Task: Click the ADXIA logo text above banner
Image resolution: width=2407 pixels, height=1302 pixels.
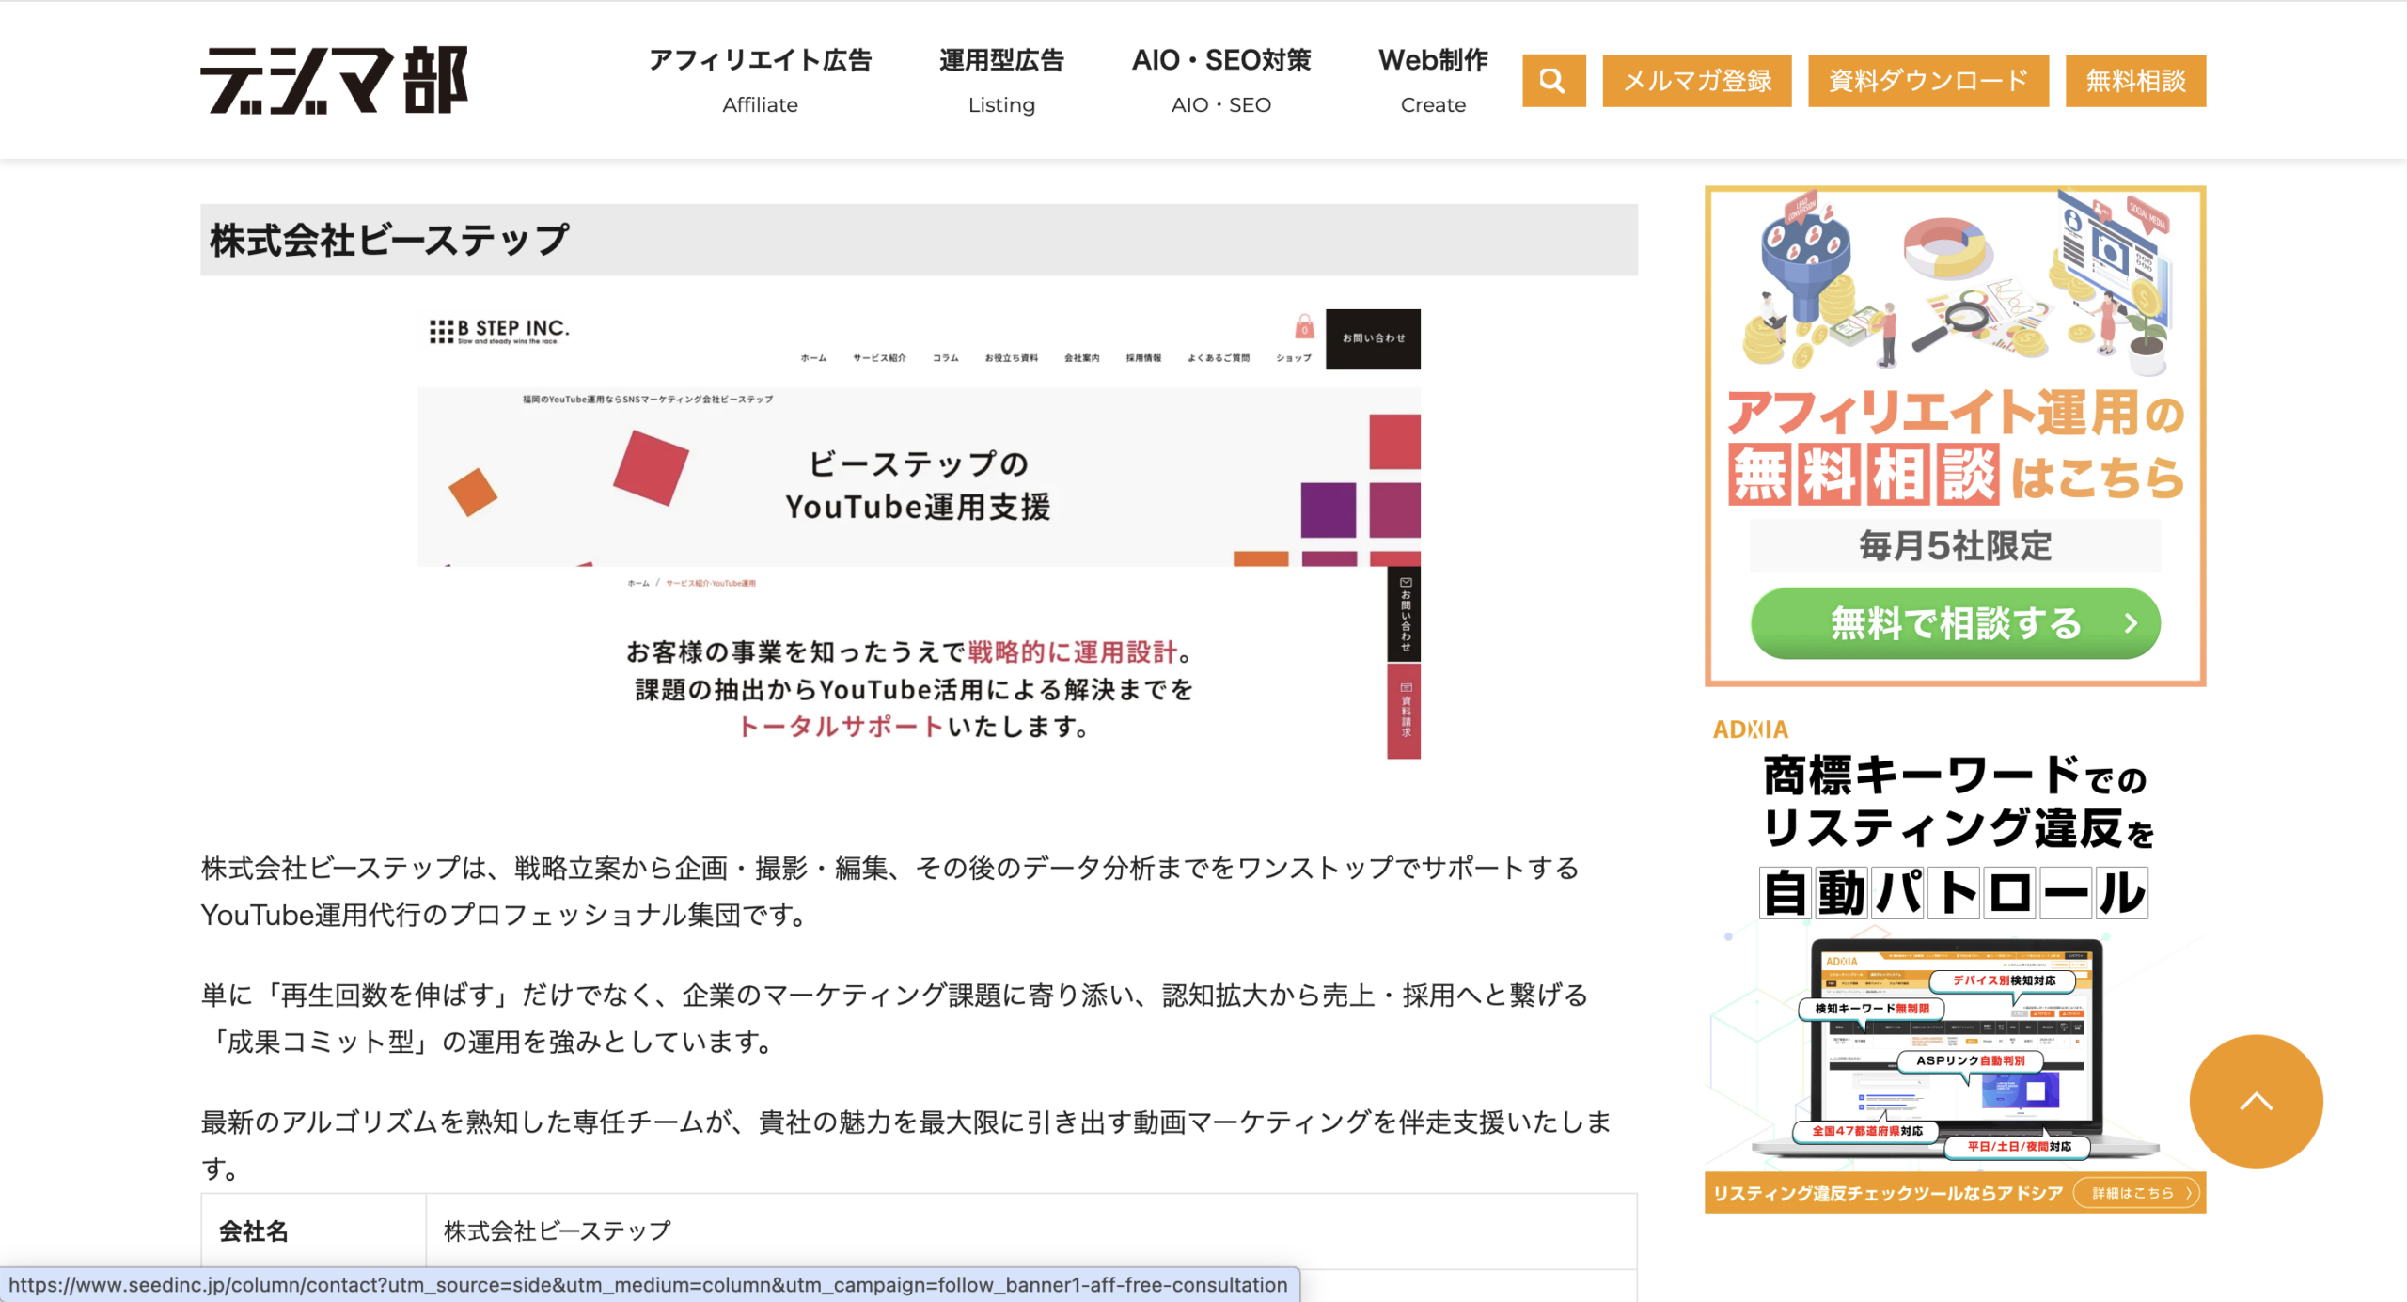Action: coord(1751,729)
